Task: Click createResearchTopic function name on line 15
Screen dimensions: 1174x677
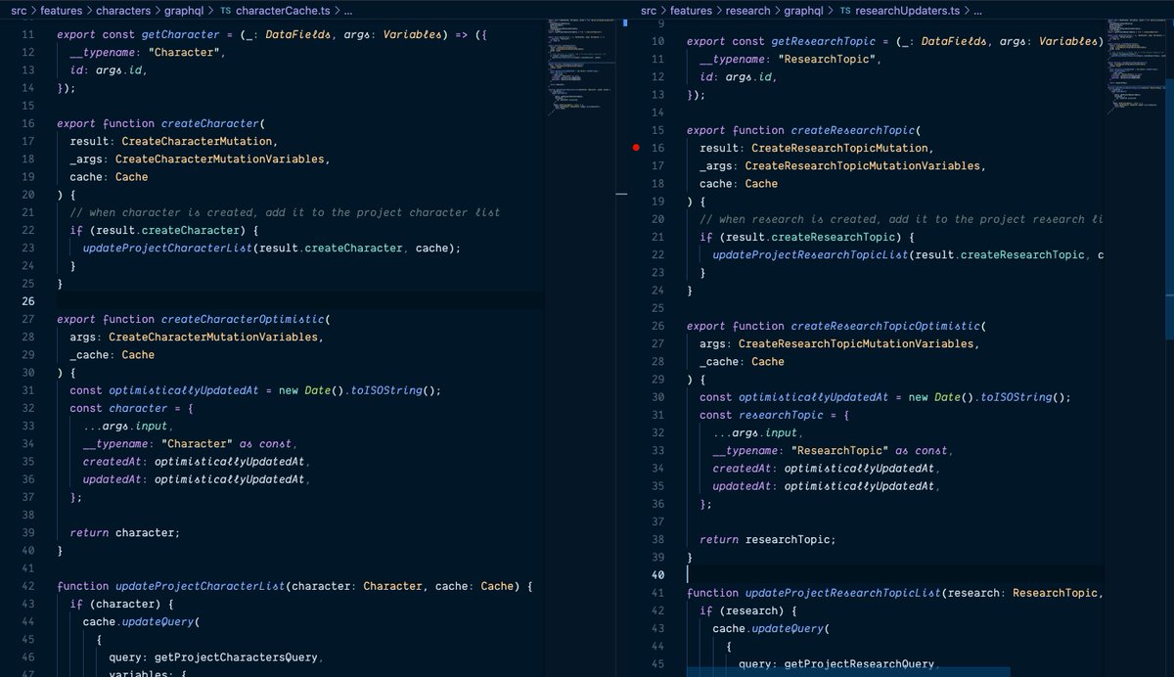Action: 853,130
